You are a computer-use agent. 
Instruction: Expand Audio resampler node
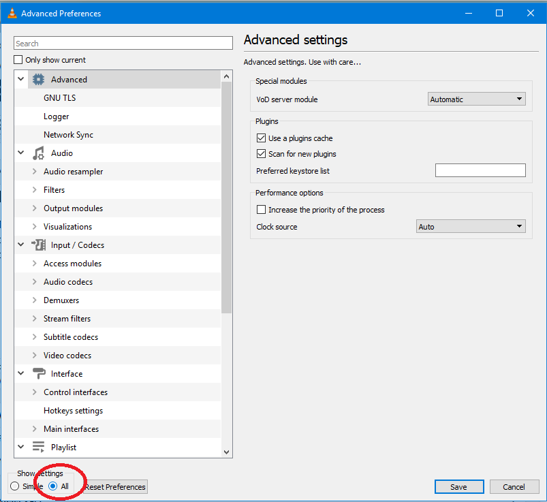[34, 171]
